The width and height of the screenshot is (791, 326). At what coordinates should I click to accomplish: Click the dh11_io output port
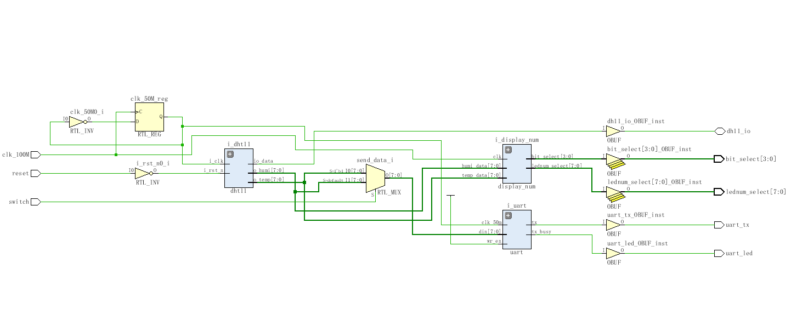719,131
